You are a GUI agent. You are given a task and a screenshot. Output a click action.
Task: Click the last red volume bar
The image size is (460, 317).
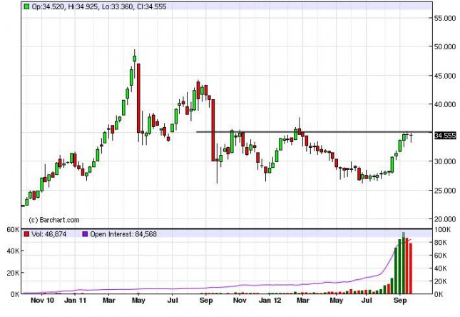pyautogui.click(x=411, y=268)
